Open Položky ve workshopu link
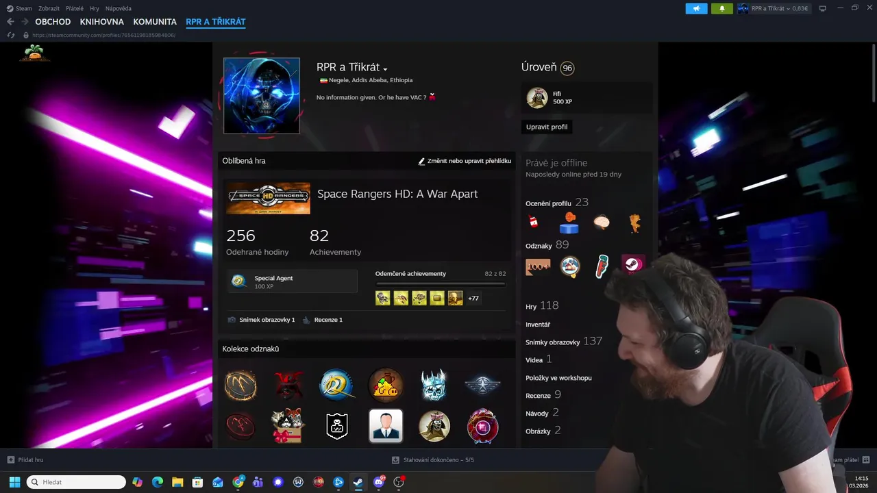This screenshot has width=877, height=493. point(558,378)
